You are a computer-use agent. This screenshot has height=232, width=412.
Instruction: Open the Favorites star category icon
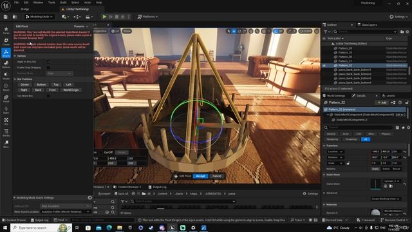[x=6, y=30]
